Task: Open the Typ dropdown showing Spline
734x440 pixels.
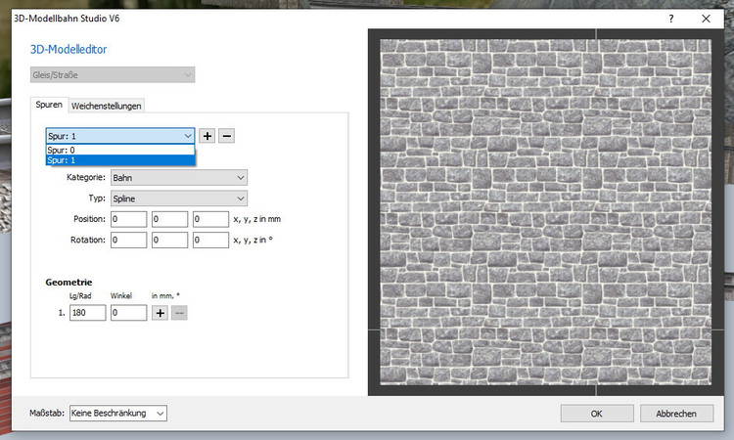Action: 179,198
